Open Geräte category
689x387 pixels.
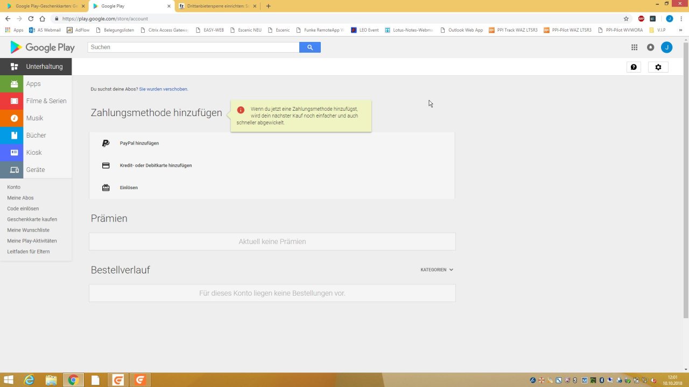click(x=36, y=170)
